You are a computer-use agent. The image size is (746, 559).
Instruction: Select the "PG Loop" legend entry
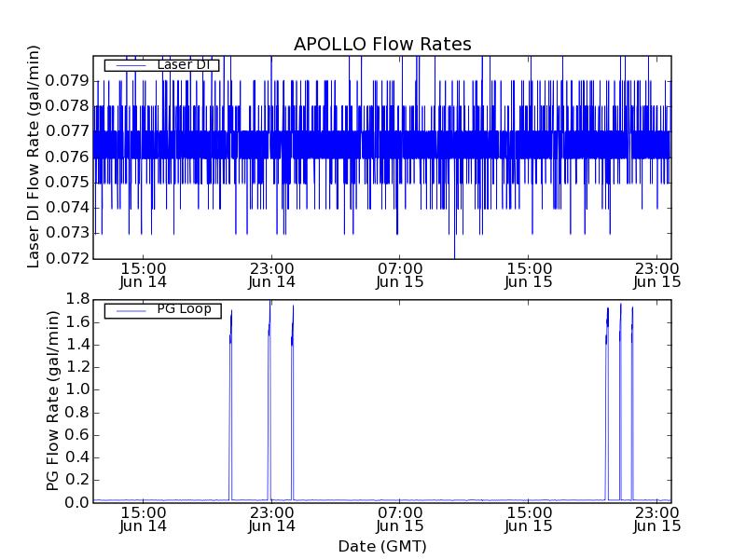(x=162, y=310)
